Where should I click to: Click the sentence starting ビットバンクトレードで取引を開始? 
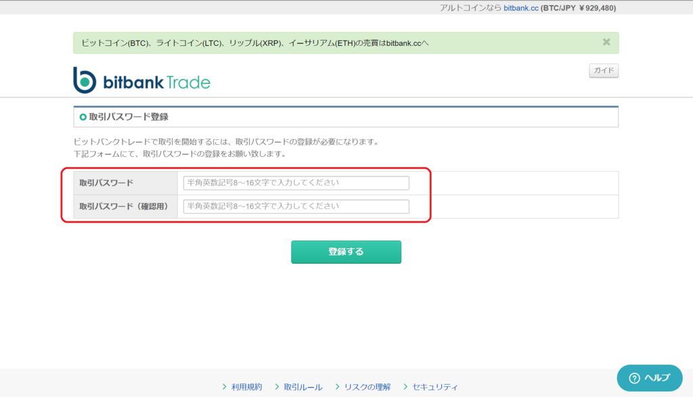click(227, 142)
